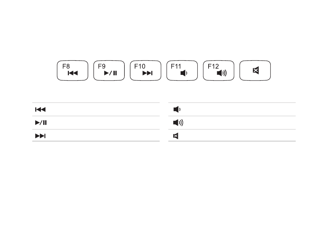Click empty description area beside legend volume up icon
Screen dimensions: 317x225
click(239, 122)
